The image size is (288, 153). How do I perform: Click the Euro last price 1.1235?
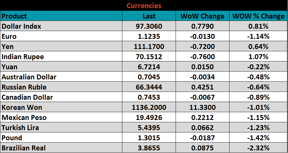click(x=149, y=37)
